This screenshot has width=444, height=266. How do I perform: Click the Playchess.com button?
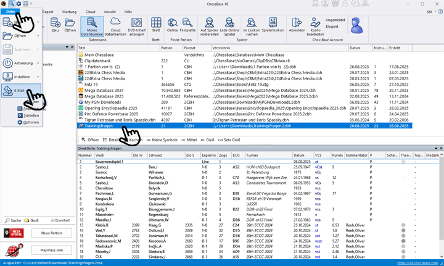tap(52, 250)
